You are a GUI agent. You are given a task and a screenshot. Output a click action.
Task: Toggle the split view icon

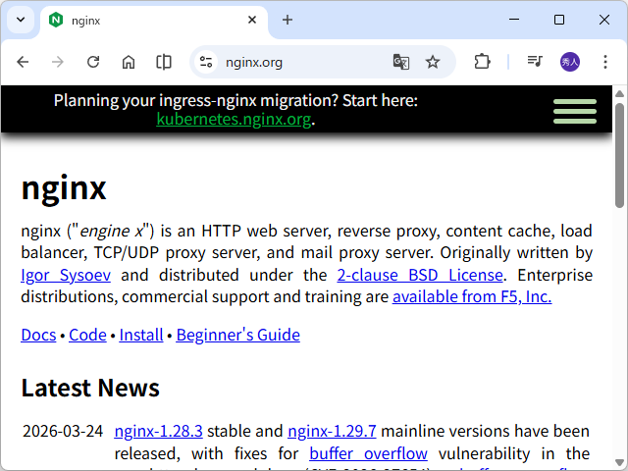pyautogui.click(x=164, y=62)
